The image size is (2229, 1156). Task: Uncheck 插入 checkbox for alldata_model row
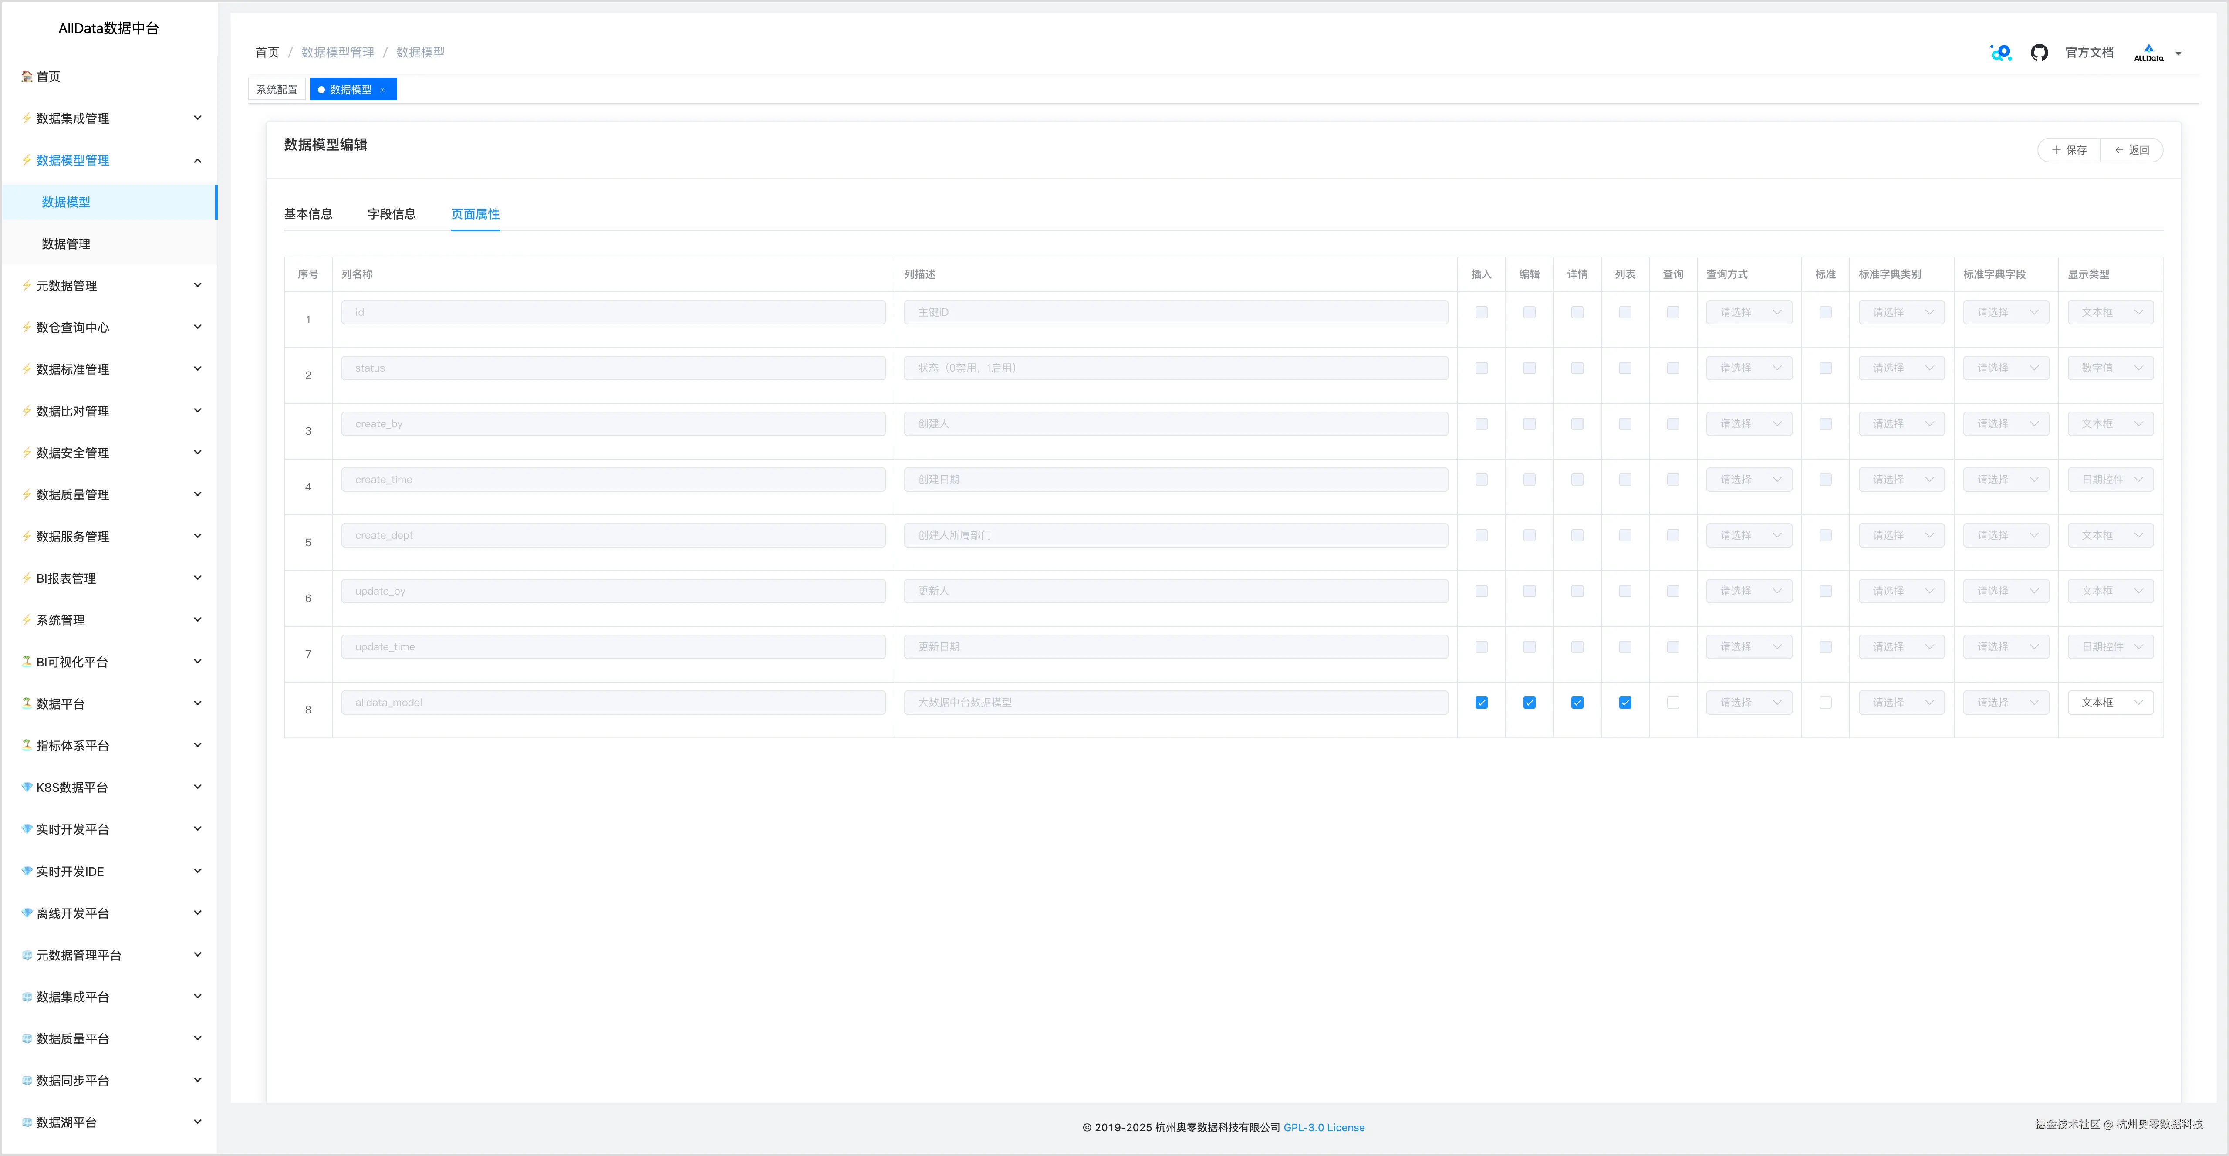pos(1481,703)
